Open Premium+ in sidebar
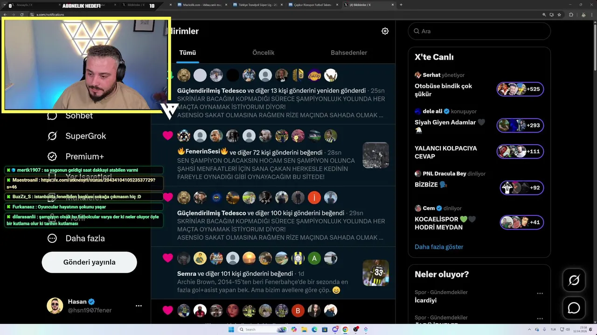Viewport: 597px width, 335px height. coord(76,156)
